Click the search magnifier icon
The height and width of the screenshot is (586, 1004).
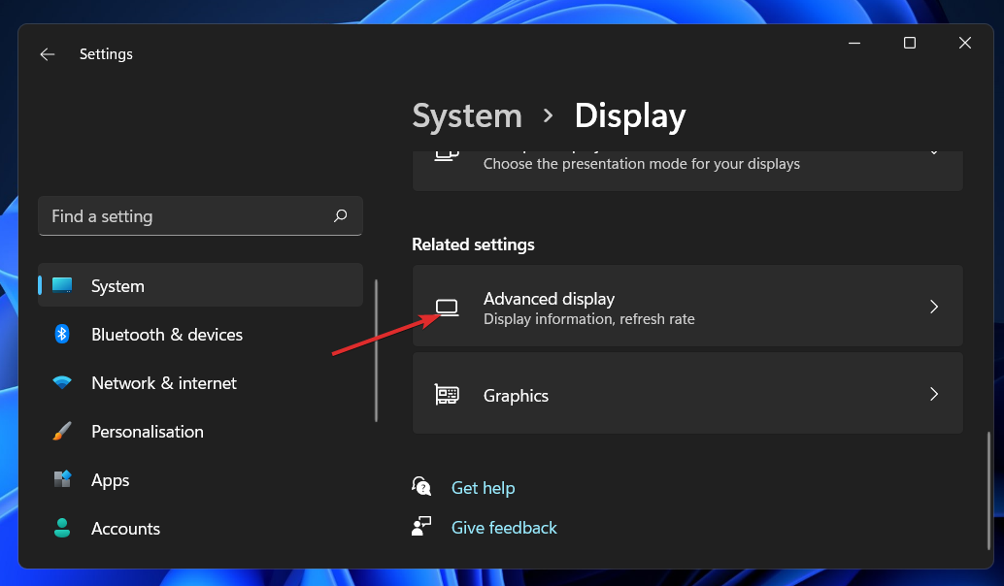pos(341,215)
